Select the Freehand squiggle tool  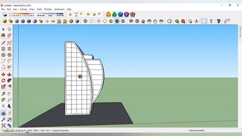coord(9,43)
